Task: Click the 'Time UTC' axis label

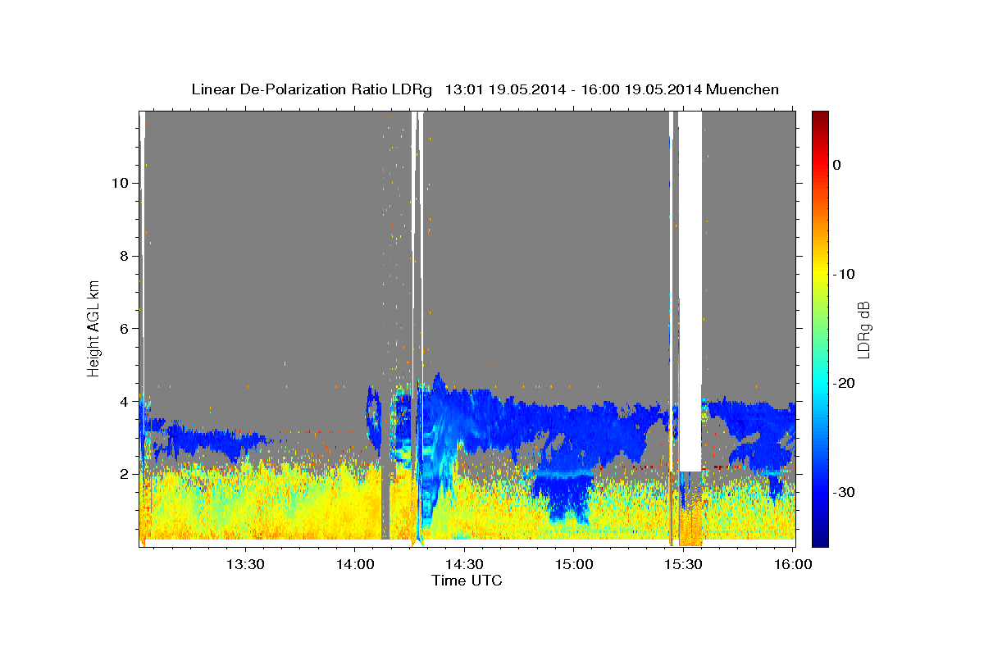Action: point(467,581)
